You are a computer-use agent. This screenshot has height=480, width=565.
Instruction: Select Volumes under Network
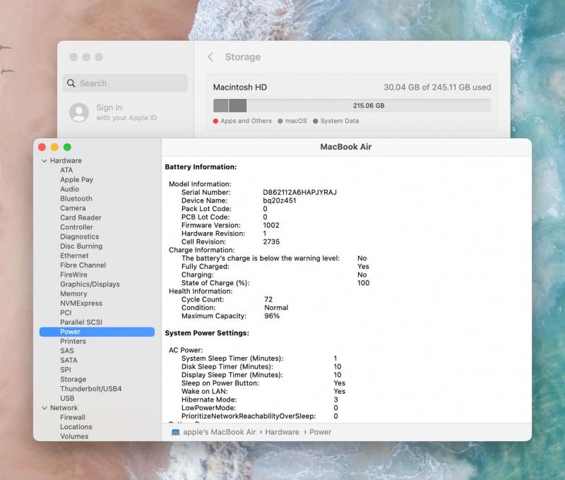coord(74,436)
